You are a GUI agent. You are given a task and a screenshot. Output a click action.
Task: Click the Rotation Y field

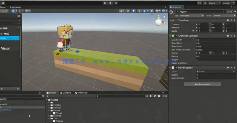(x=217, y=28)
